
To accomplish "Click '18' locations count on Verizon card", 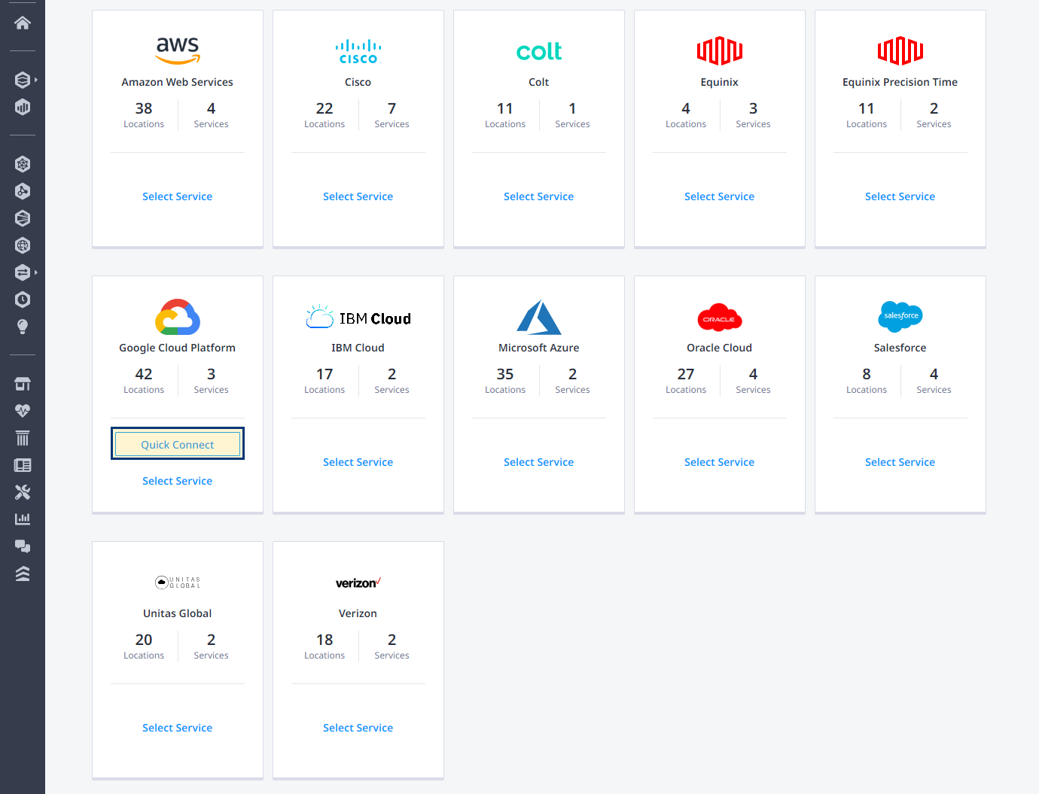I will pos(324,640).
